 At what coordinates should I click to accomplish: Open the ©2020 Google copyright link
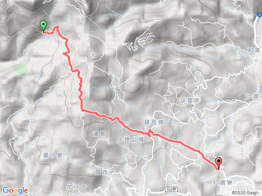246,193
